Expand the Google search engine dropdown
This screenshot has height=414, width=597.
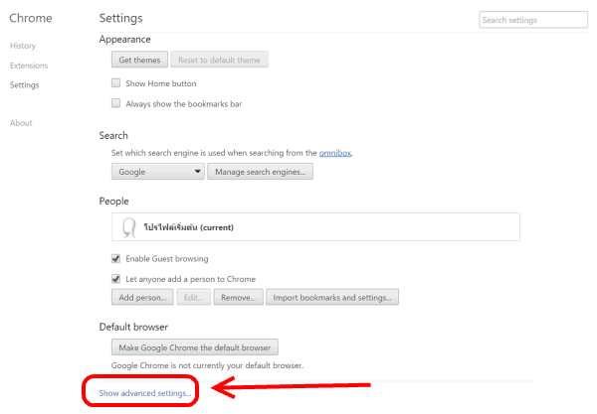pyautogui.click(x=158, y=172)
